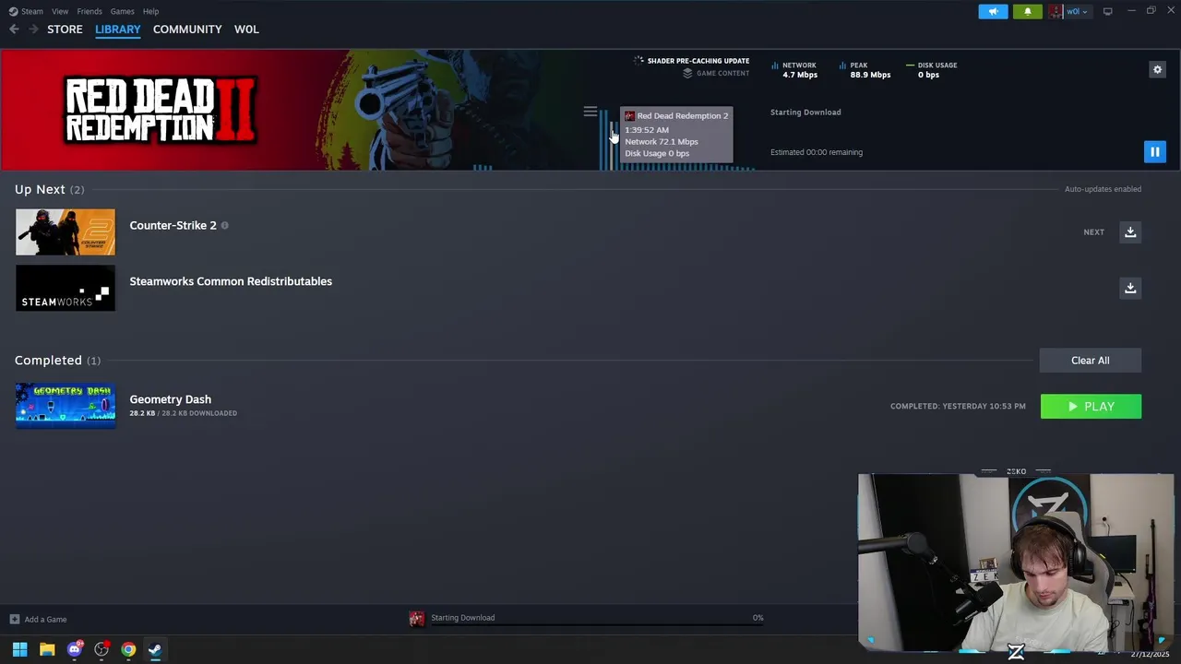Open the Help menu

(x=151, y=11)
